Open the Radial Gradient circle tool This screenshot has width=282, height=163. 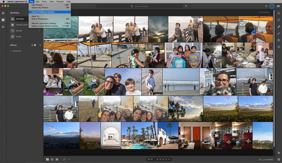279,47
